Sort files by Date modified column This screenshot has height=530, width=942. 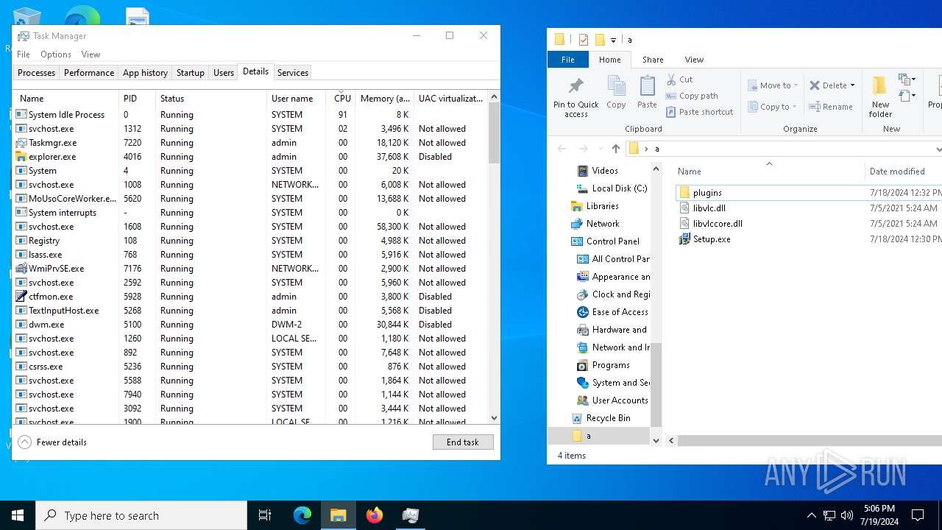(904, 172)
